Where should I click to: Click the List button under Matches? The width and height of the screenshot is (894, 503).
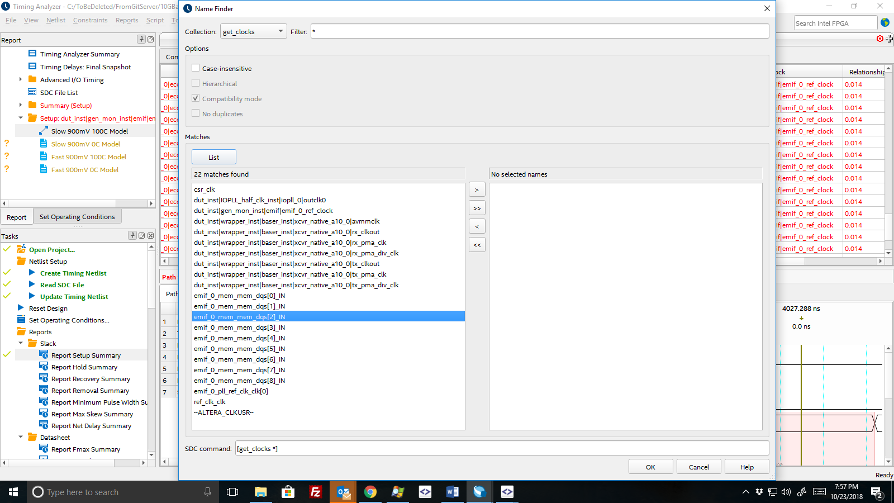[x=214, y=157]
